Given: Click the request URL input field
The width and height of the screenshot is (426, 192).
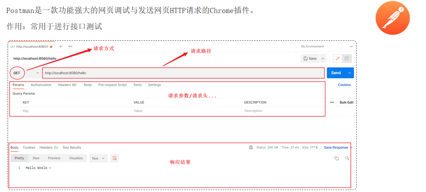Looking at the screenshot, I should pyautogui.click(x=183, y=73).
